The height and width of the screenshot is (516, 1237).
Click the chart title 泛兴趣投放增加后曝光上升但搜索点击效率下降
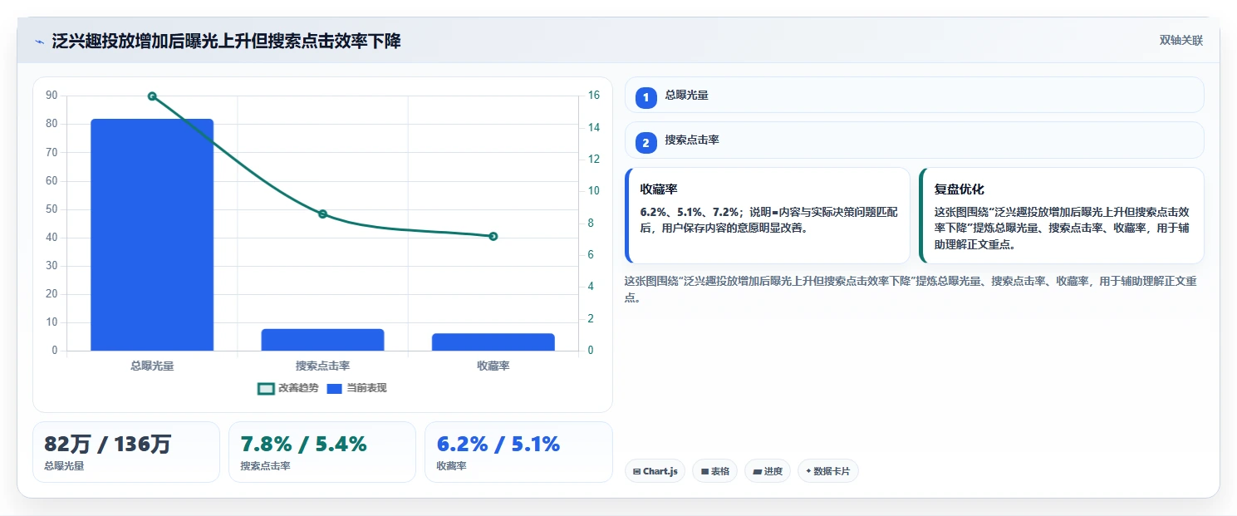pos(226,42)
